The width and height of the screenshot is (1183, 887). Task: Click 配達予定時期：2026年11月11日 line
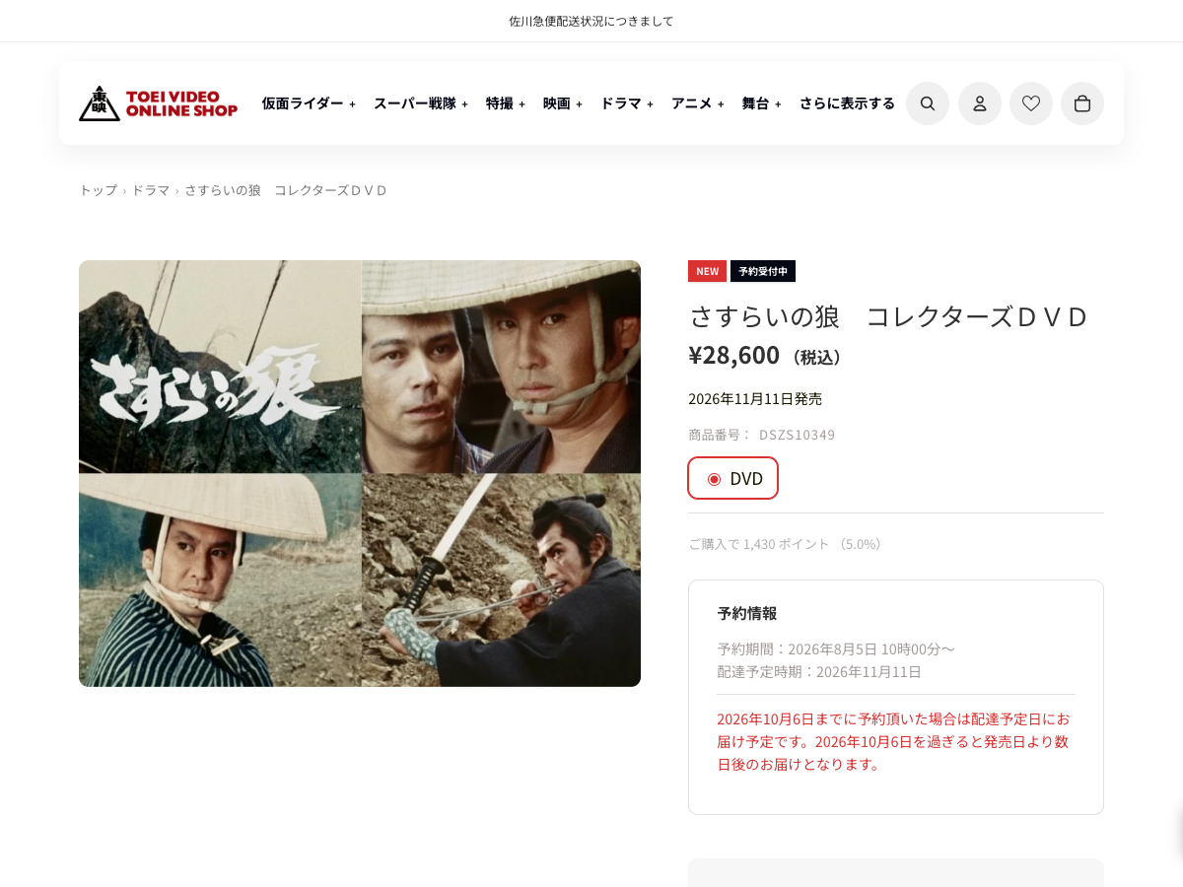[x=819, y=672]
